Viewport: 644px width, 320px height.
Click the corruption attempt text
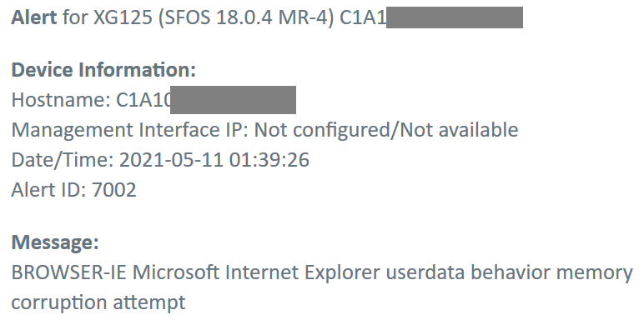click(98, 303)
